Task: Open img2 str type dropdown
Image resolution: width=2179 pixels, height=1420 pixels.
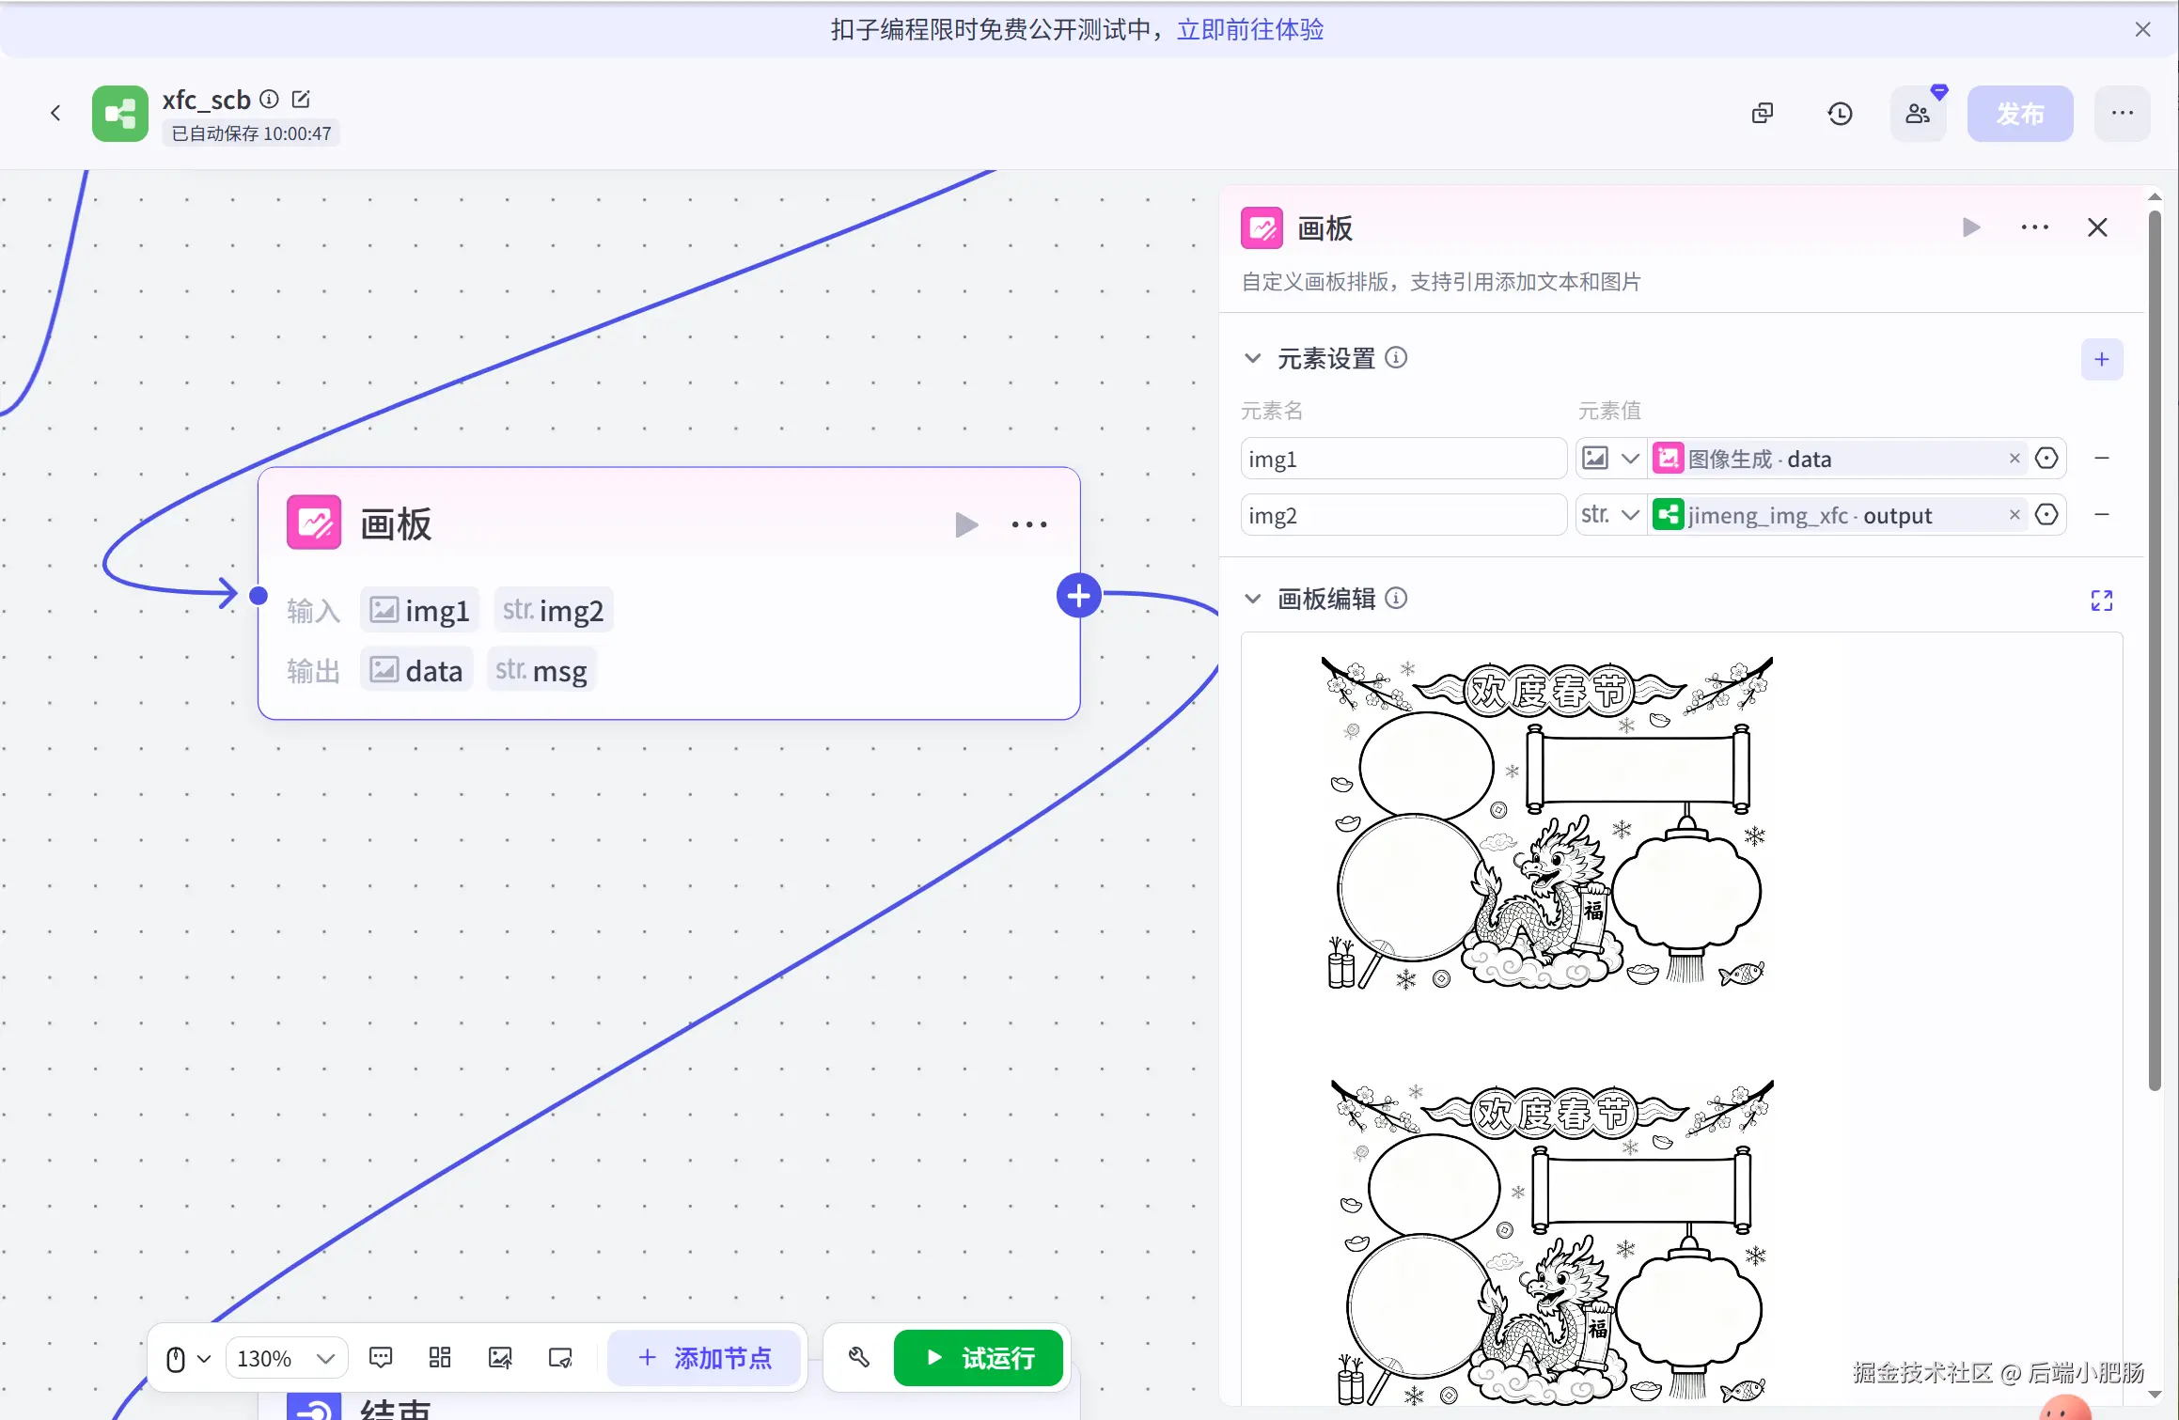Action: click(x=1611, y=515)
